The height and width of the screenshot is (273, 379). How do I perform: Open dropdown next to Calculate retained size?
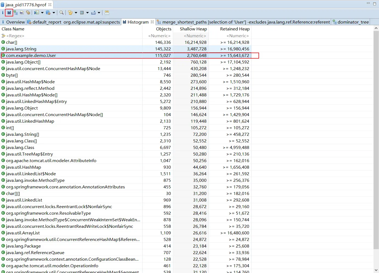87,13
